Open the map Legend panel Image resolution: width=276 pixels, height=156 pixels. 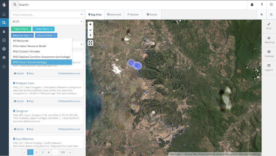269,68
